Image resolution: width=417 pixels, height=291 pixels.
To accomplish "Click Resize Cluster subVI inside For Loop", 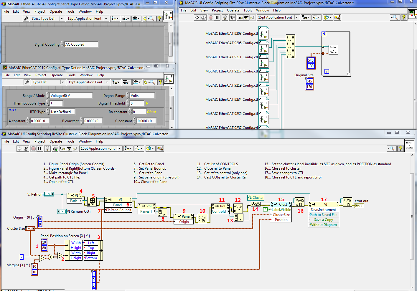I will pyautogui.click(x=333, y=49).
